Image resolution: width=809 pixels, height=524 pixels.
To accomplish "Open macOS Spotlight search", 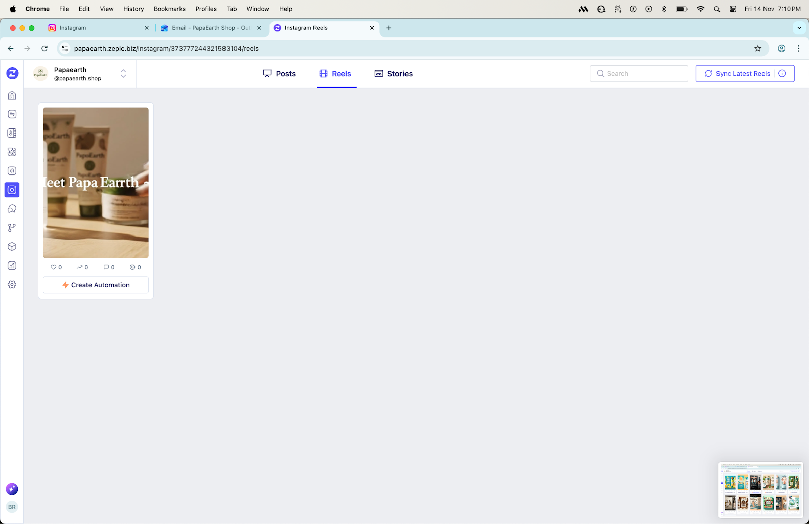I will [x=717, y=9].
